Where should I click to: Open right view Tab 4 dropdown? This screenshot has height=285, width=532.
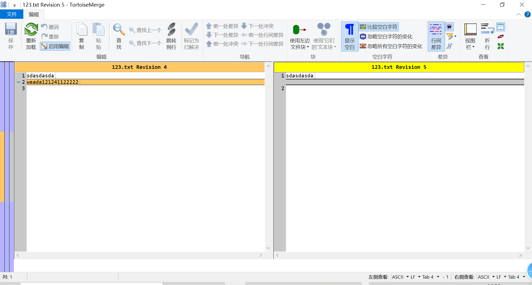point(516,277)
